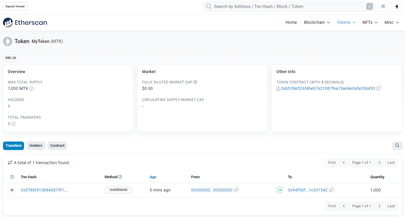Click the green transfer arrow icon

(280, 190)
